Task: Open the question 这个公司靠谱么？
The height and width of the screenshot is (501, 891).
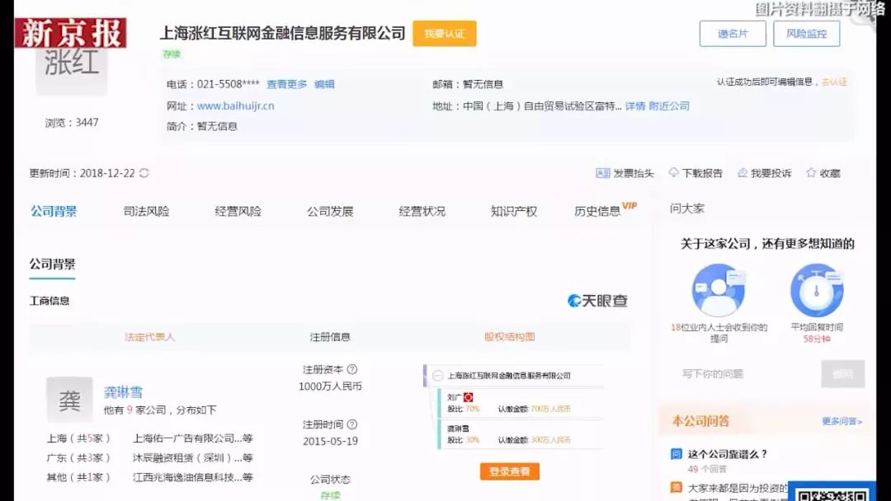Action: (x=728, y=454)
